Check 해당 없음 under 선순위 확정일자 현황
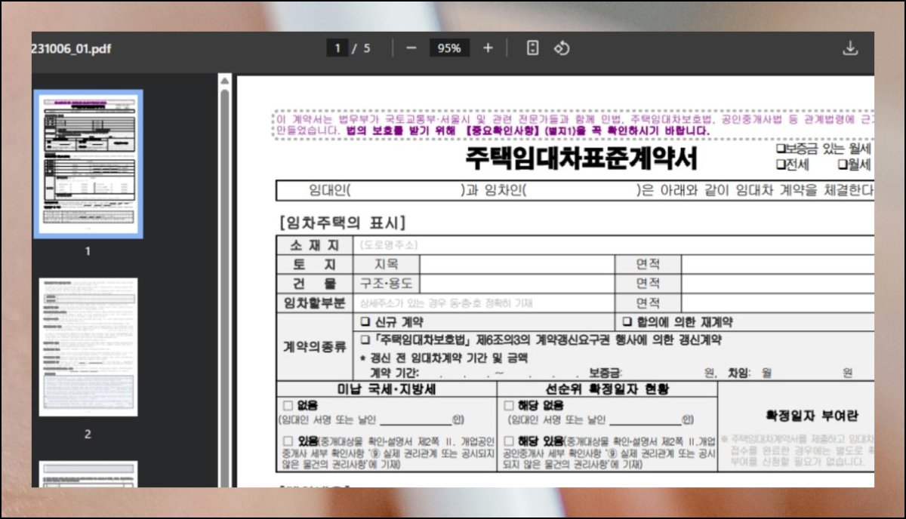The image size is (906, 519). point(508,406)
